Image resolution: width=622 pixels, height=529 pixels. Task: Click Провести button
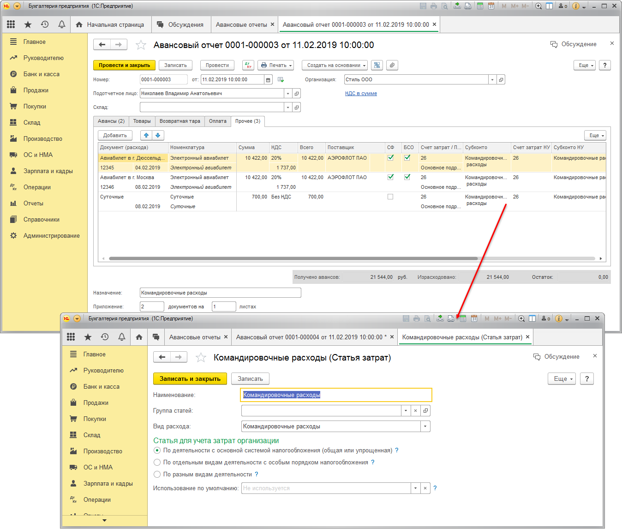tap(217, 65)
